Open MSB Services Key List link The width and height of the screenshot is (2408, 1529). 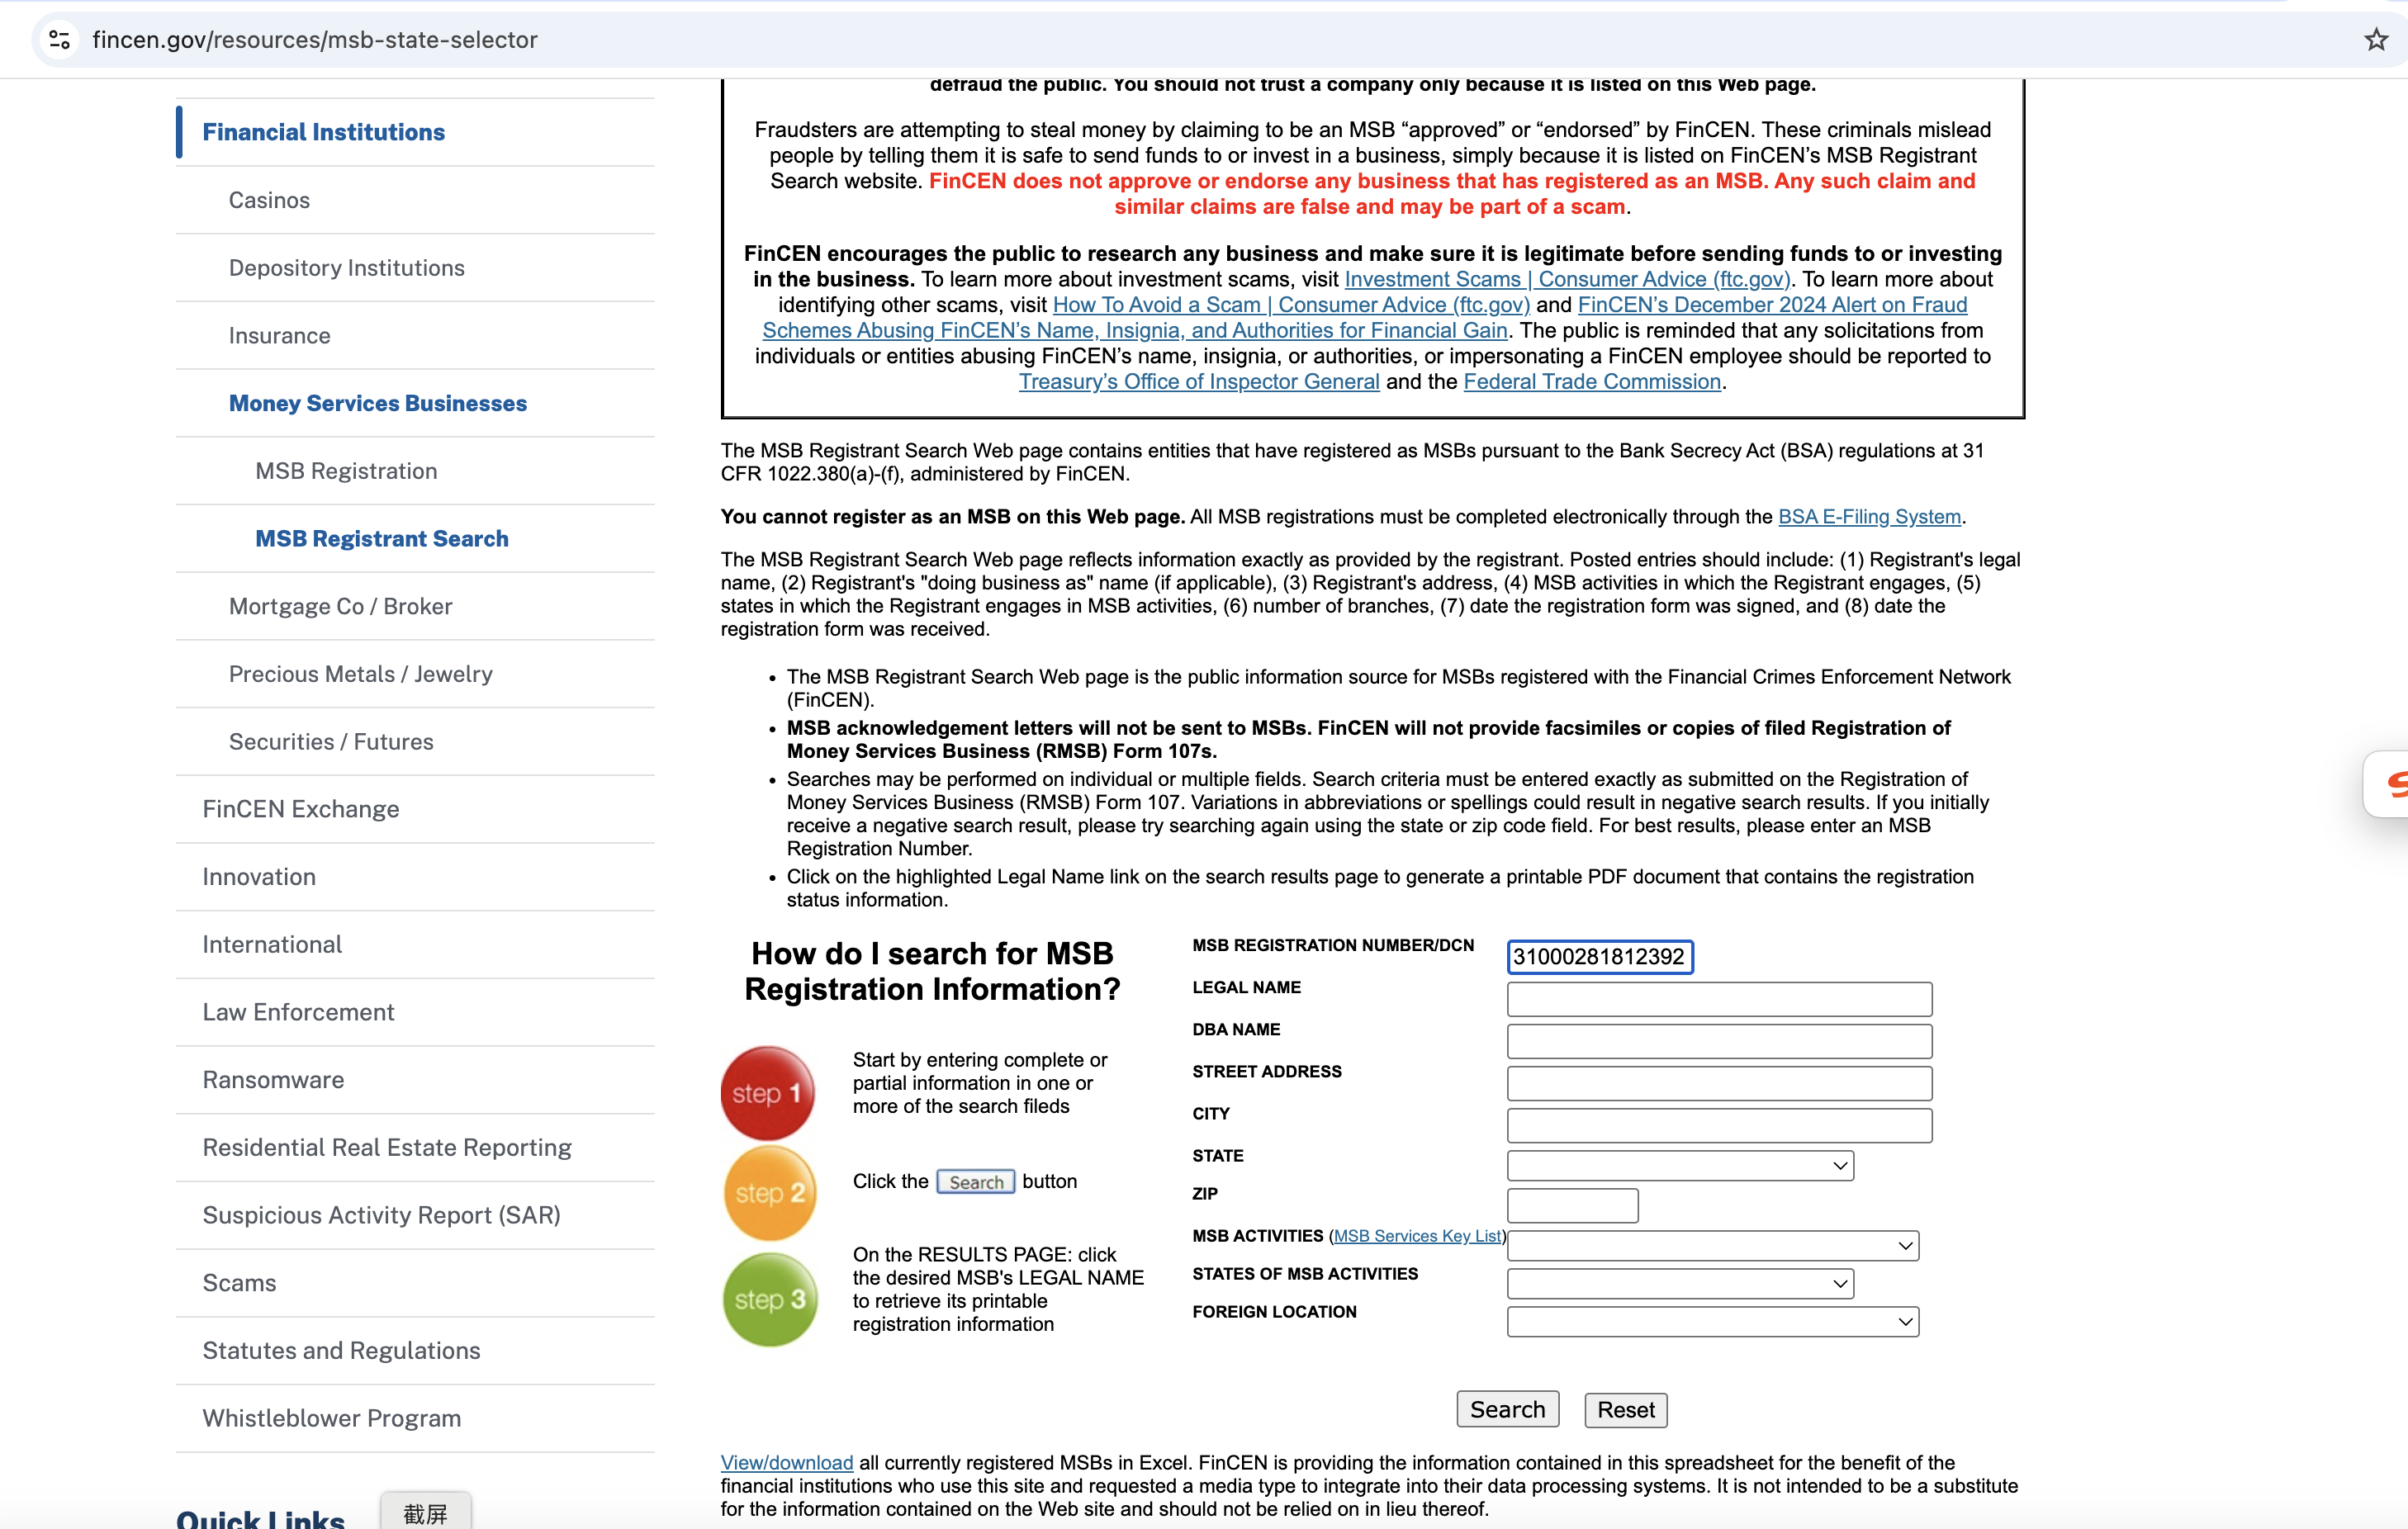tap(1417, 1236)
